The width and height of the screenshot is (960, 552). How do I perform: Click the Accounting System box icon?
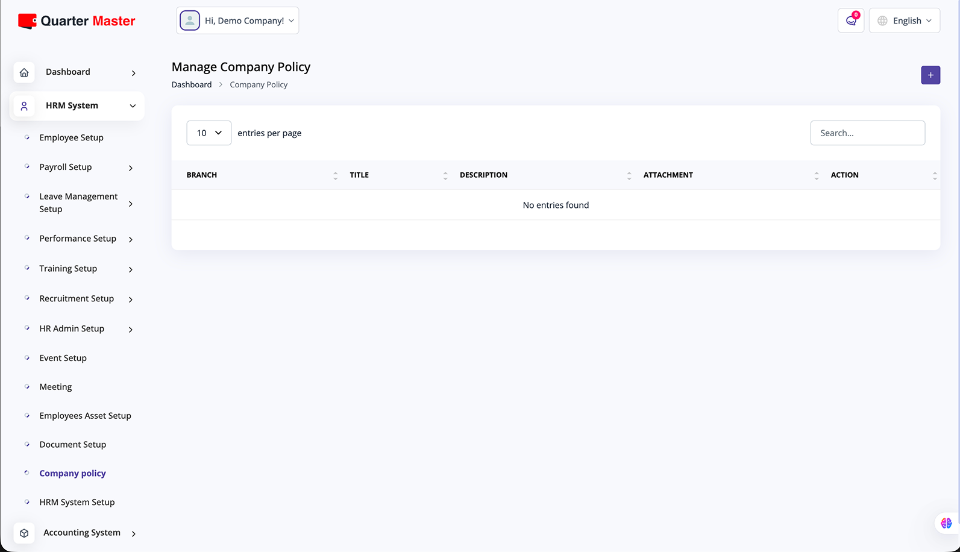(24, 533)
